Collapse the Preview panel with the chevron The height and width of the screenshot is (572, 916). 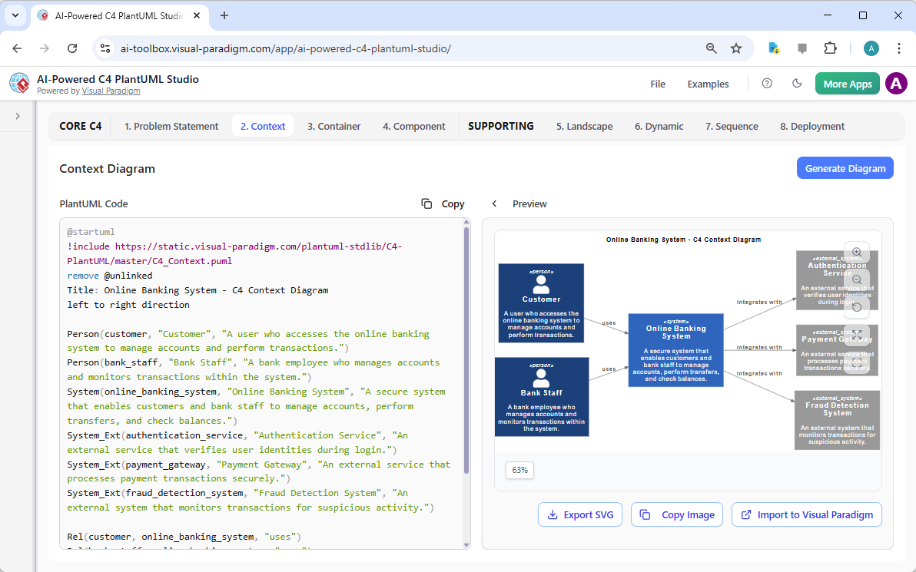click(x=494, y=204)
